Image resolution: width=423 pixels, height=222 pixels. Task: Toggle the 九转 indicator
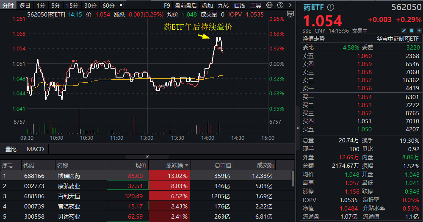coord(224,6)
